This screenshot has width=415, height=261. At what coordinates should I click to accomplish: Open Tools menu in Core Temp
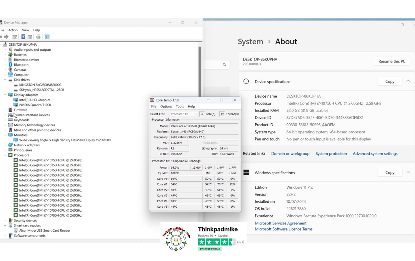click(x=180, y=106)
